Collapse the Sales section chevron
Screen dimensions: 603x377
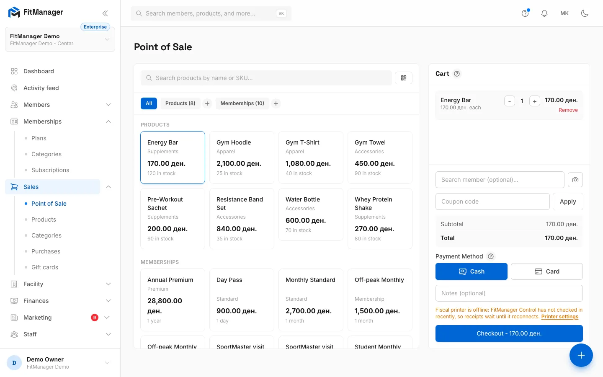pyautogui.click(x=108, y=187)
